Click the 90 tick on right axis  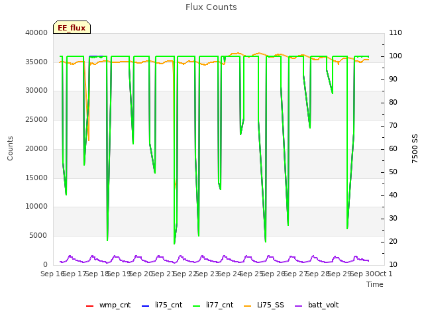click(393, 79)
